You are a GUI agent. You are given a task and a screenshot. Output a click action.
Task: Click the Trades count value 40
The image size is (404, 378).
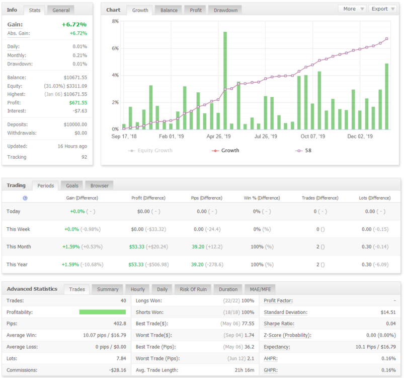click(x=123, y=300)
